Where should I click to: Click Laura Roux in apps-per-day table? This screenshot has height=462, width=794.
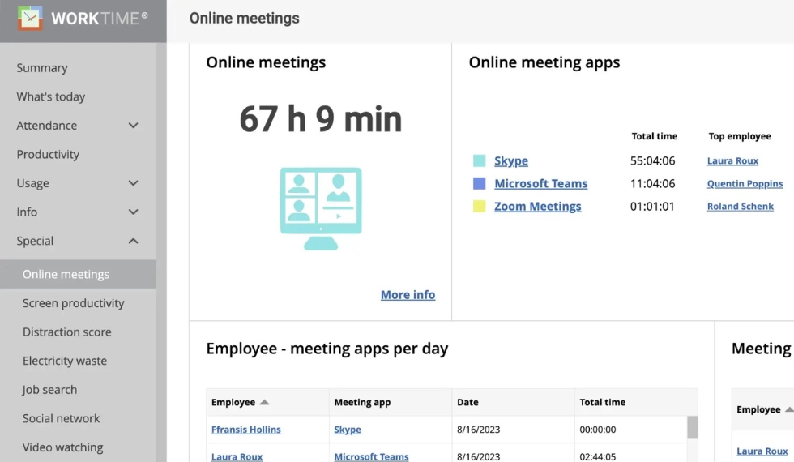[x=237, y=456]
